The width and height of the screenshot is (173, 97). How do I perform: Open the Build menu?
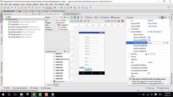(42, 4)
